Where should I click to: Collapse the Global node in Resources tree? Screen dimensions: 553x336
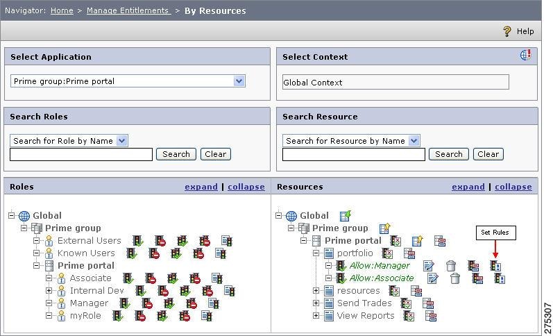279,215
